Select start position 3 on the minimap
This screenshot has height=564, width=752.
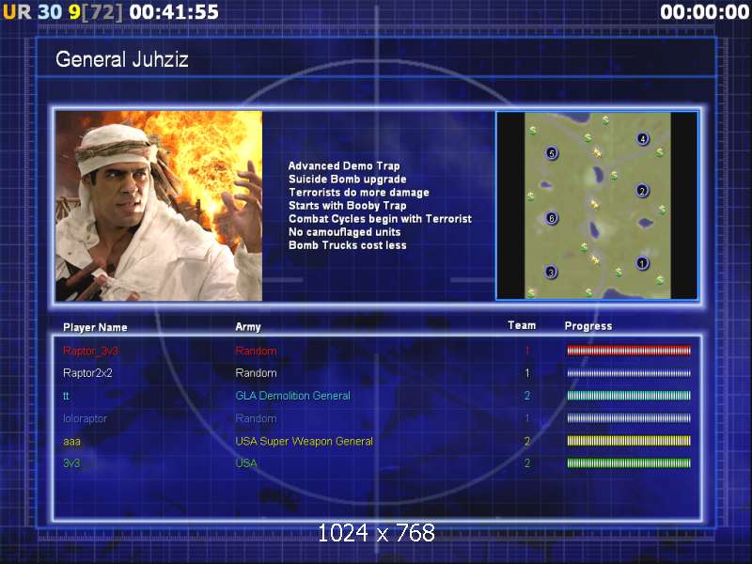click(x=551, y=273)
